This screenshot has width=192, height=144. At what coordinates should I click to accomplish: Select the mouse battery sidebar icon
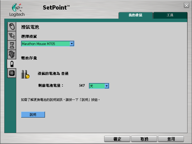(x=12, y=64)
